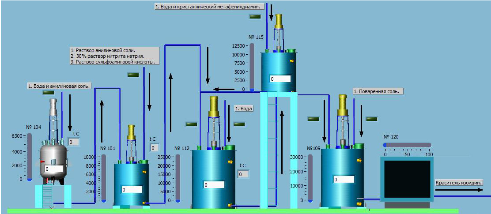Click the silver agitator drive atop reactor №104

coord(53,108)
